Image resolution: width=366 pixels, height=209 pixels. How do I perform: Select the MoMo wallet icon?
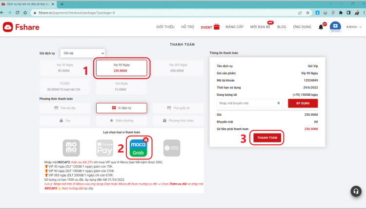click(71, 148)
